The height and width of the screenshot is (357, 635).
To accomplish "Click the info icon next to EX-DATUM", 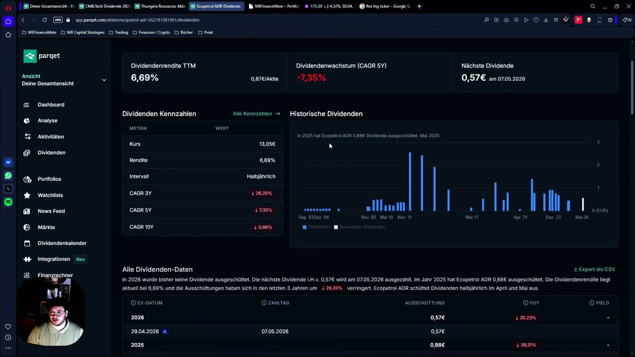I will click(133, 303).
